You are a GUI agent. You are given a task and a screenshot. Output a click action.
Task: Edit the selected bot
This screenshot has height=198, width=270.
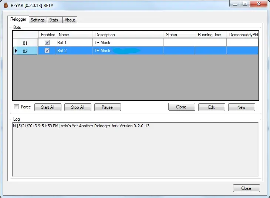point(212,107)
